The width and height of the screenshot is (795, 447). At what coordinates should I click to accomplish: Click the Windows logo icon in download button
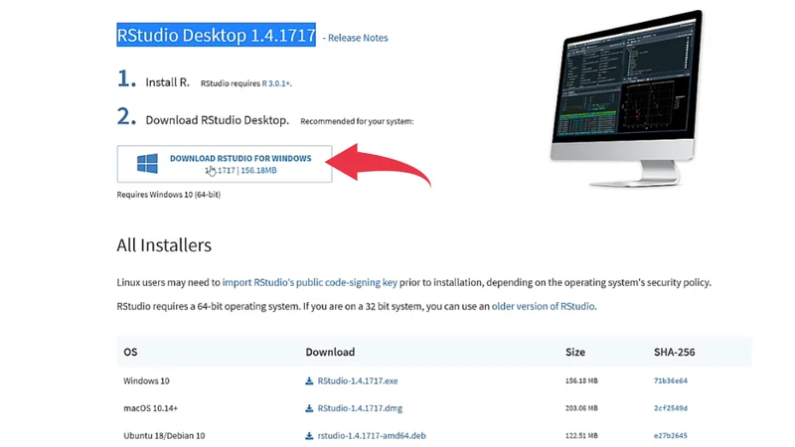point(148,164)
